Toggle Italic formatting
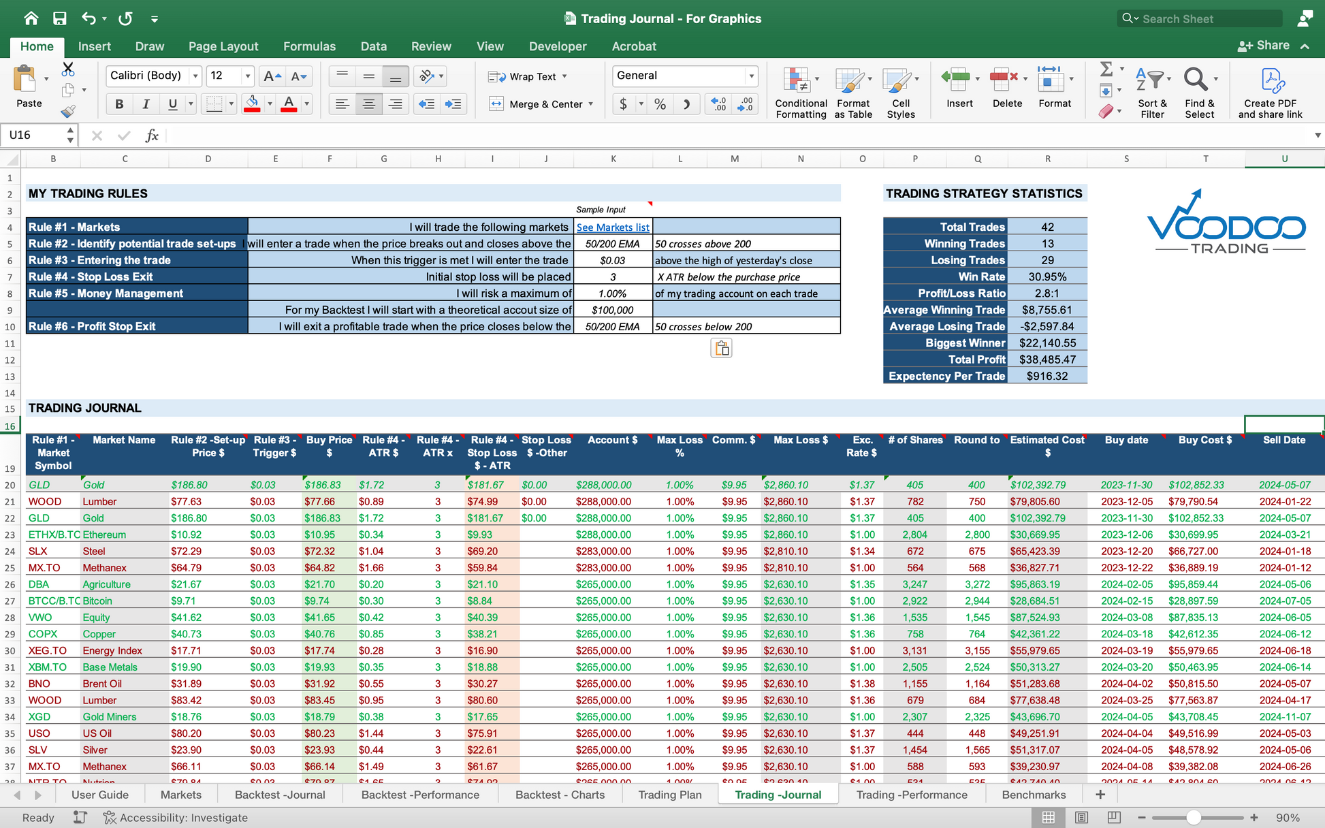The image size is (1325, 828). tap(146, 104)
